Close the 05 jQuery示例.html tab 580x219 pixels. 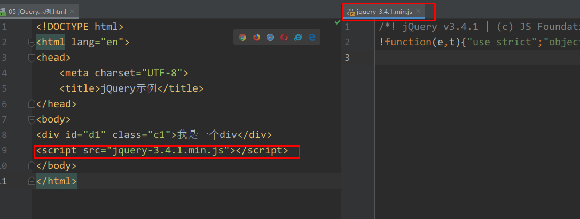click(x=72, y=11)
